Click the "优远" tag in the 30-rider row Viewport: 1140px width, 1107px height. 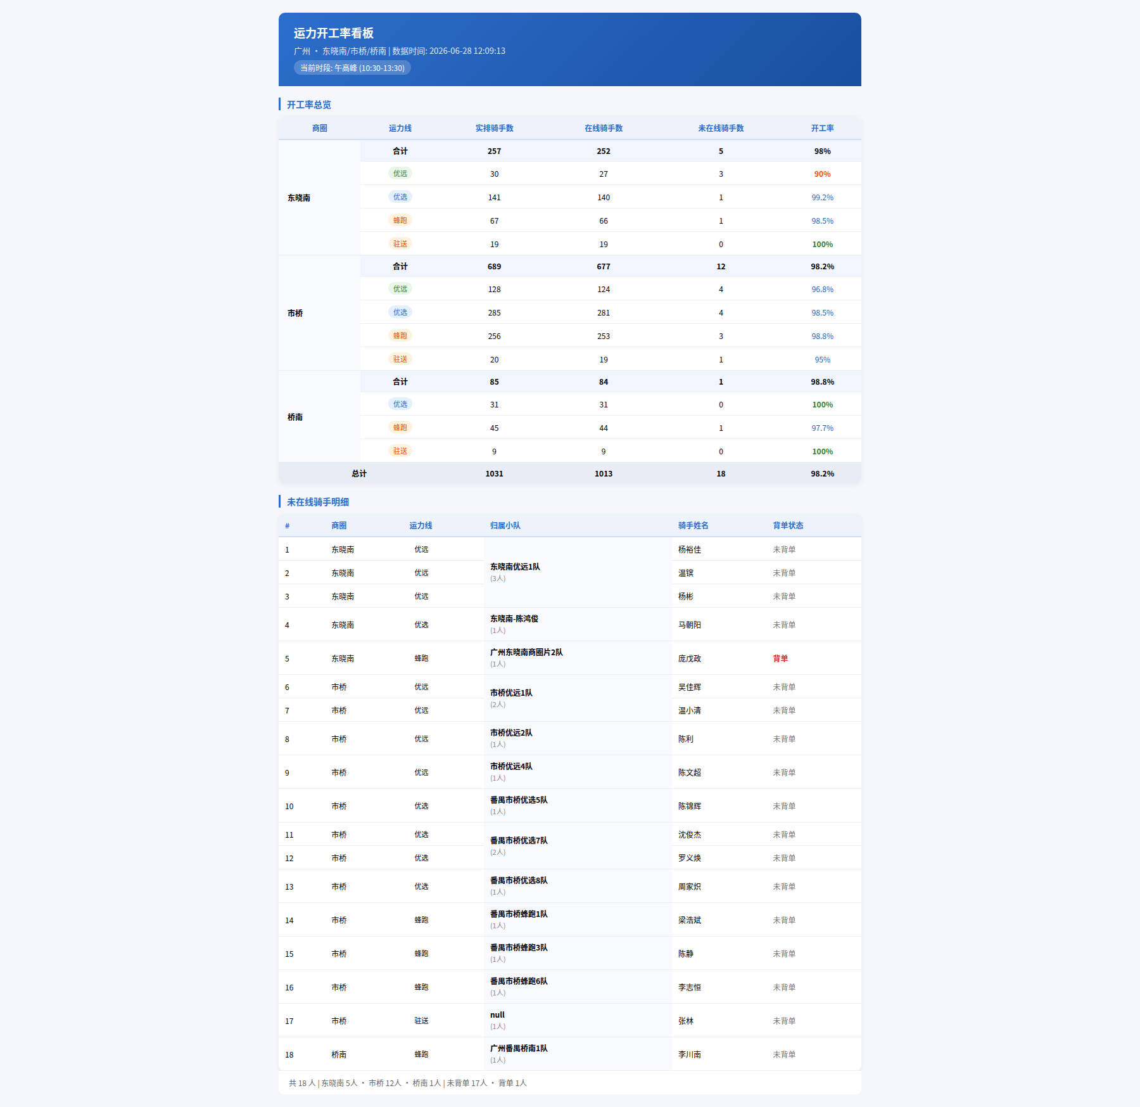tap(400, 174)
